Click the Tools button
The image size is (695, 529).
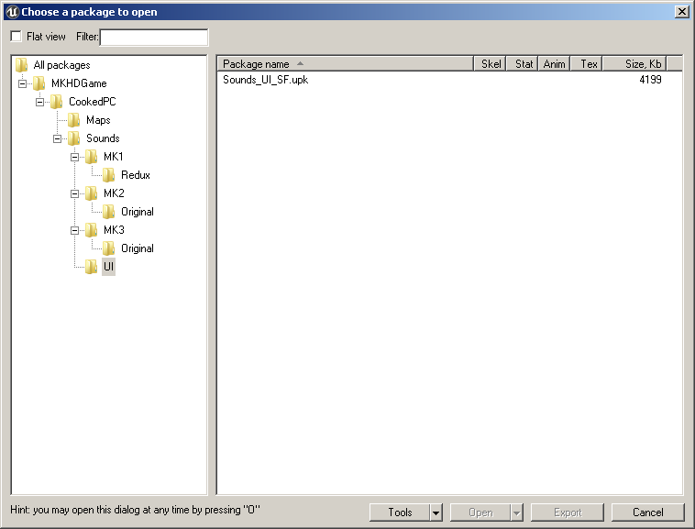[400, 512]
